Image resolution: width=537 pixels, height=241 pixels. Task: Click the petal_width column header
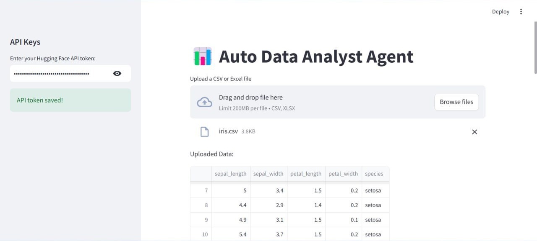pos(343,174)
